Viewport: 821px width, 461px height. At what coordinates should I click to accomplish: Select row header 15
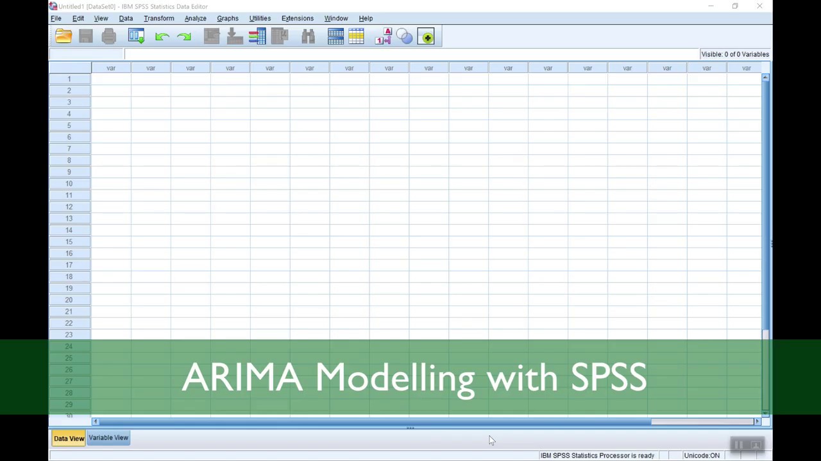point(69,242)
